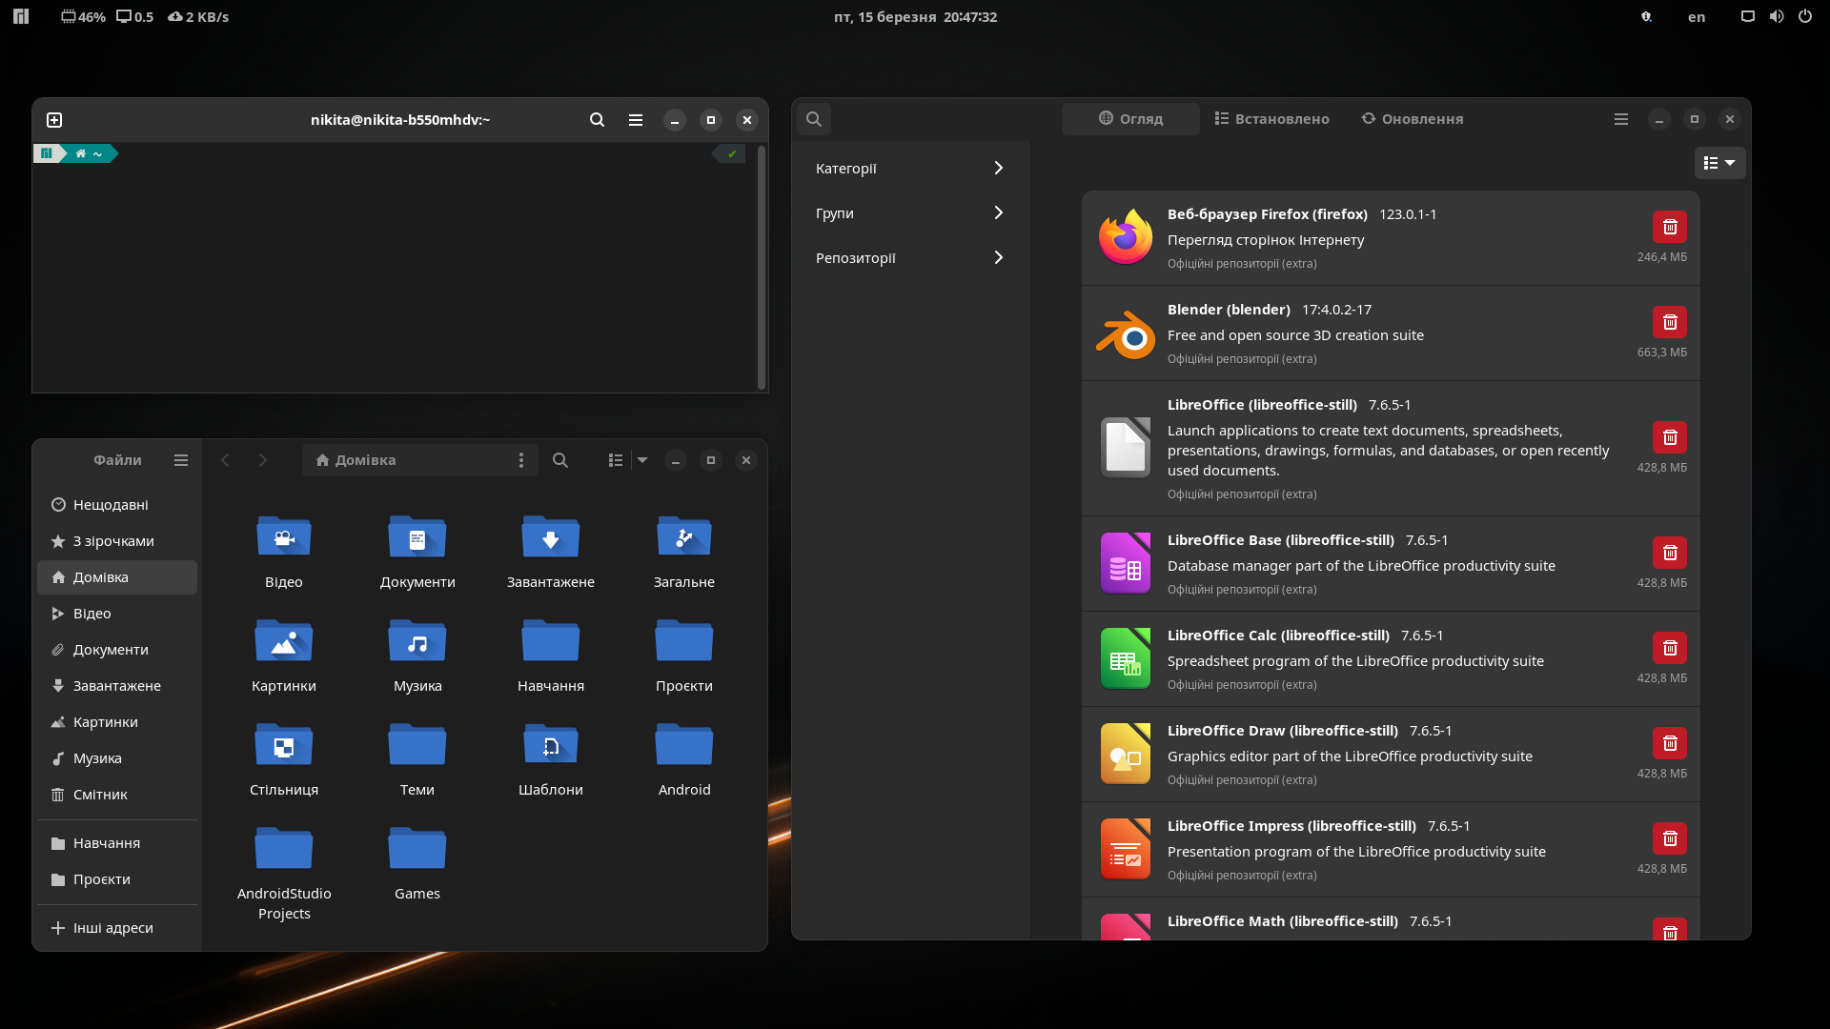
Task: Click the trash icon for Blender
Action: [1669, 322]
